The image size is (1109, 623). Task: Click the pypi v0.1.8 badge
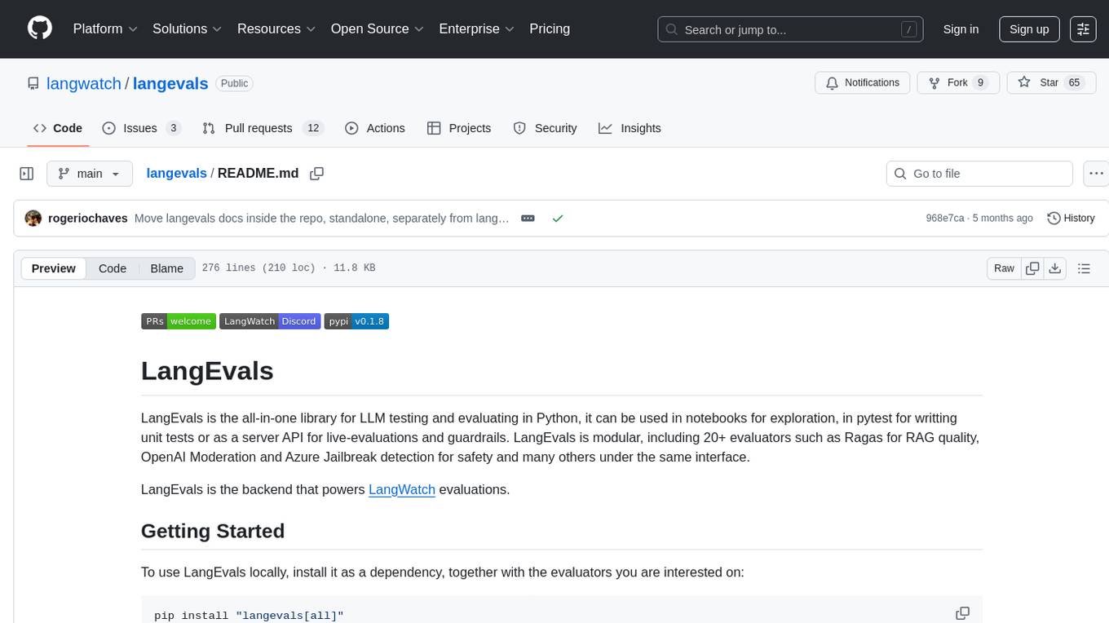pos(356,321)
